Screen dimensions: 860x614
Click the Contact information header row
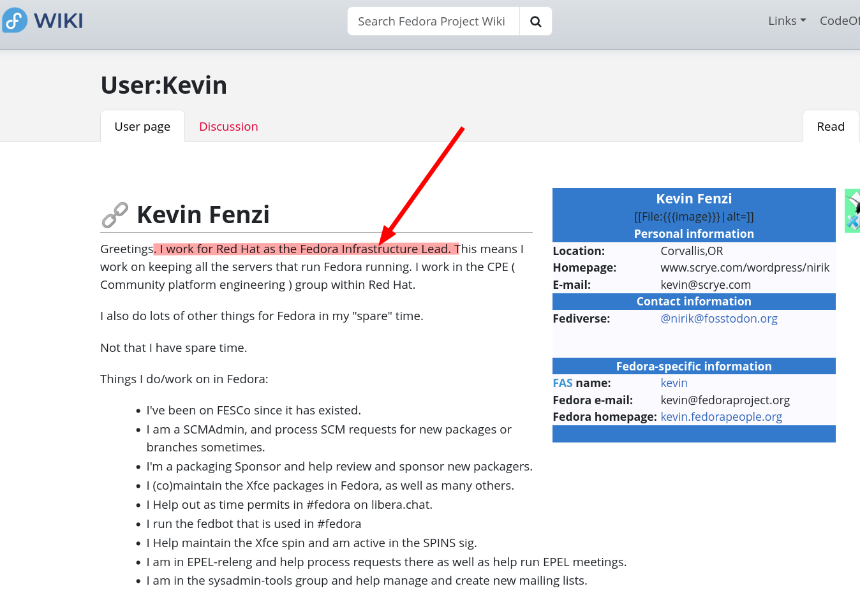(x=694, y=302)
